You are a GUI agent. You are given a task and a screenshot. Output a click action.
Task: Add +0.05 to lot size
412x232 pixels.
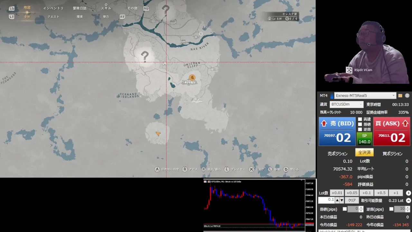coord(351,193)
